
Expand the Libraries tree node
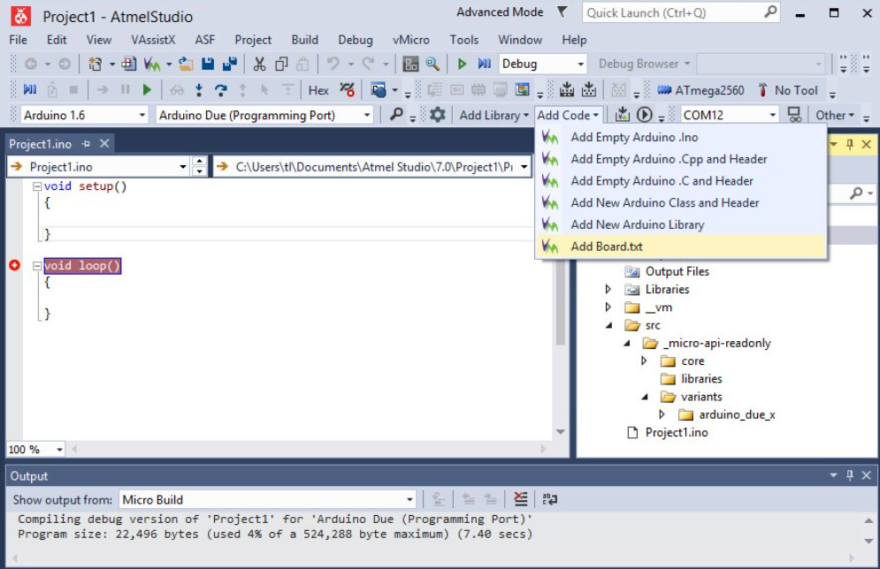pos(608,289)
